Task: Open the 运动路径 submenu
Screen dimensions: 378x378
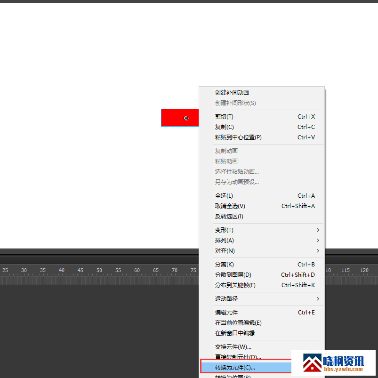Action: click(x=262, y=299)
